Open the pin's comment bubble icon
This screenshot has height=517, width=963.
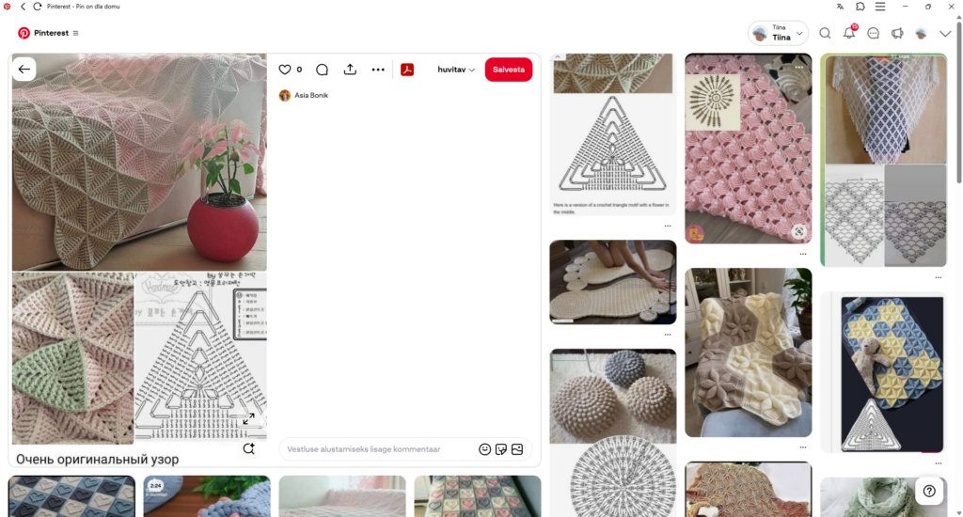click(322, 70)
